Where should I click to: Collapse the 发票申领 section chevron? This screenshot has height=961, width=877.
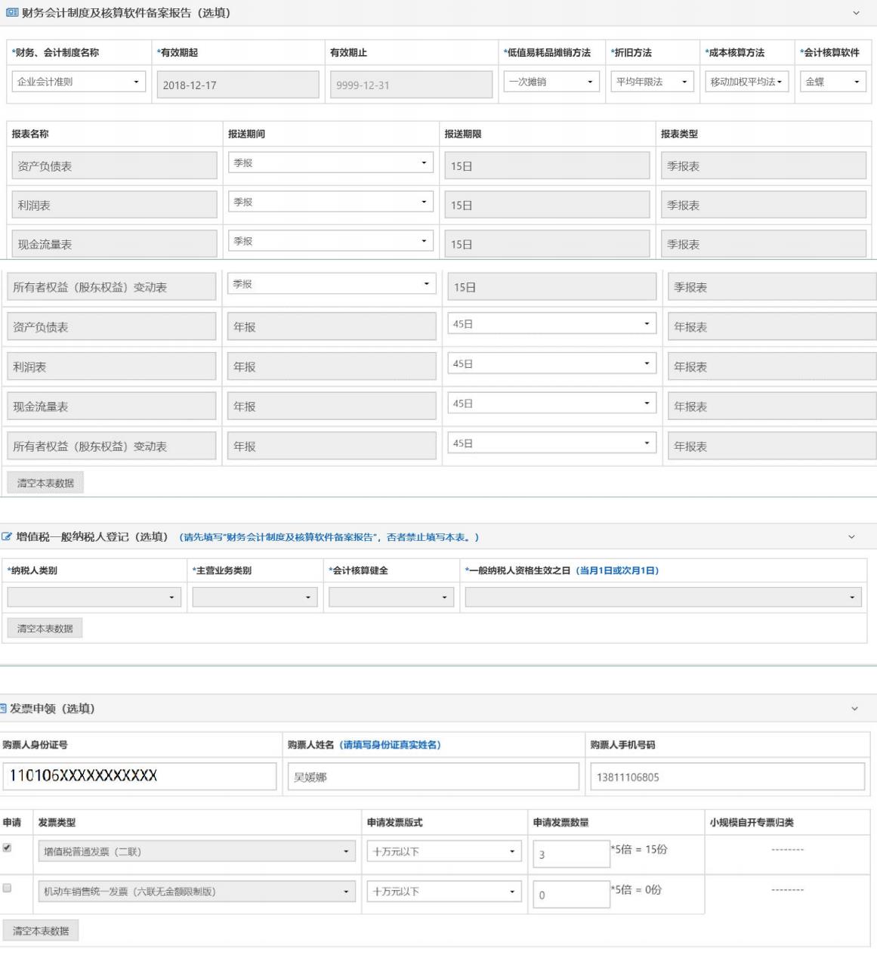coord(854,709)
